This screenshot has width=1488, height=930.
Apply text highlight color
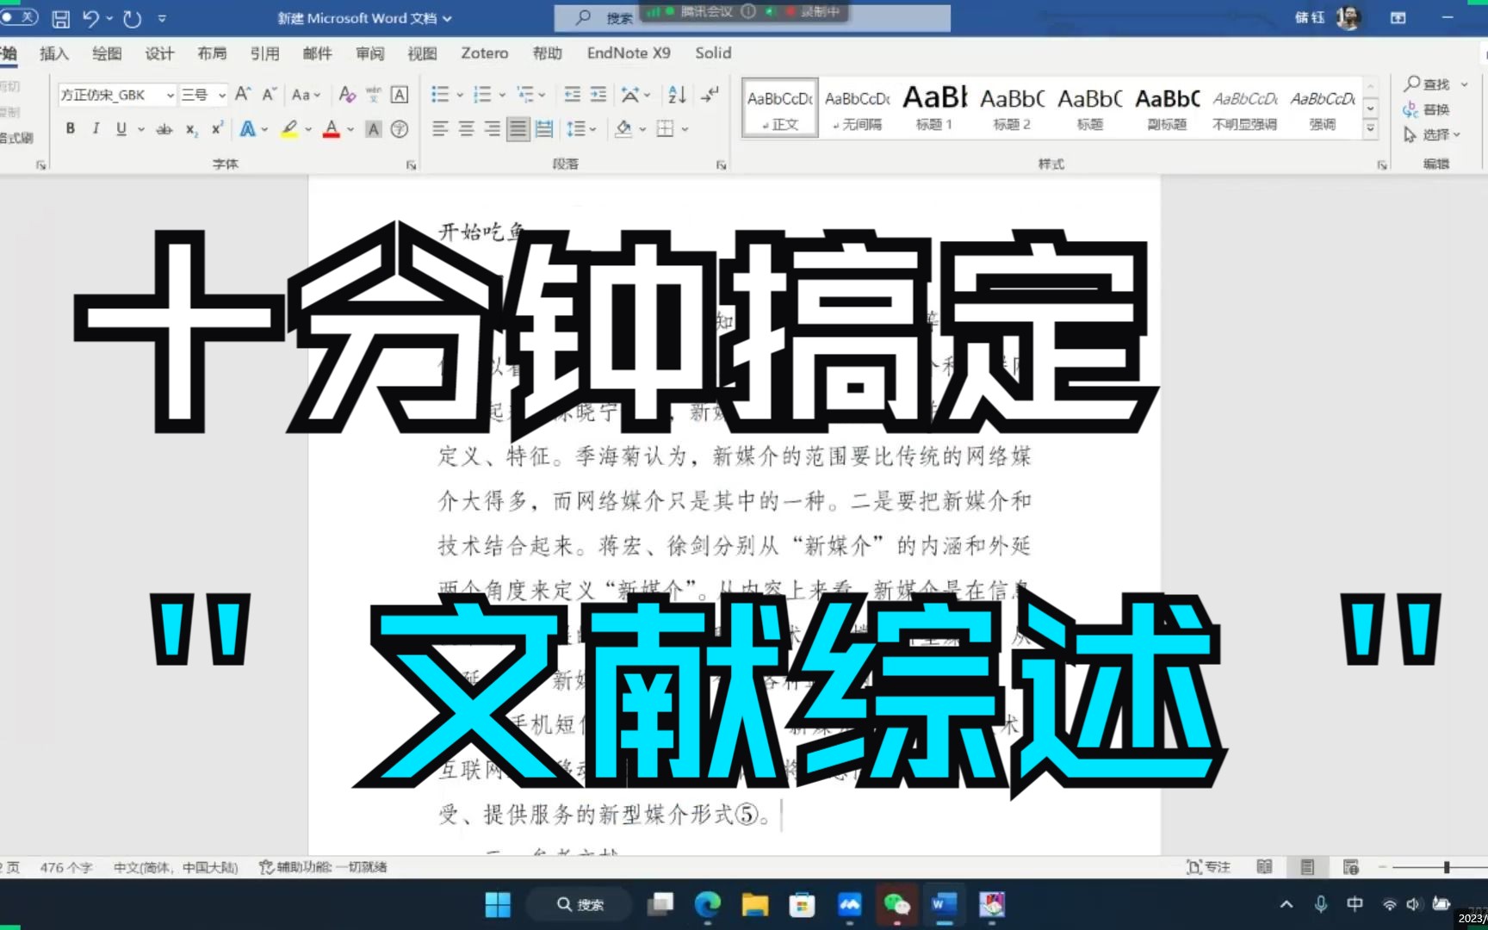pyautogui.click(x=289, y=128)
